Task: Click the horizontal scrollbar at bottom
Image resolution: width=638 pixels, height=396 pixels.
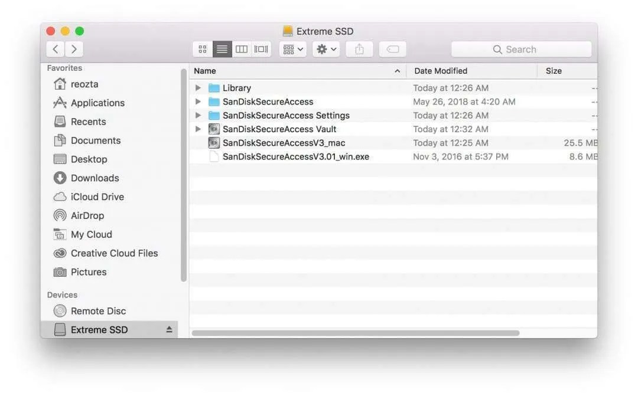Action: point(356,333)
